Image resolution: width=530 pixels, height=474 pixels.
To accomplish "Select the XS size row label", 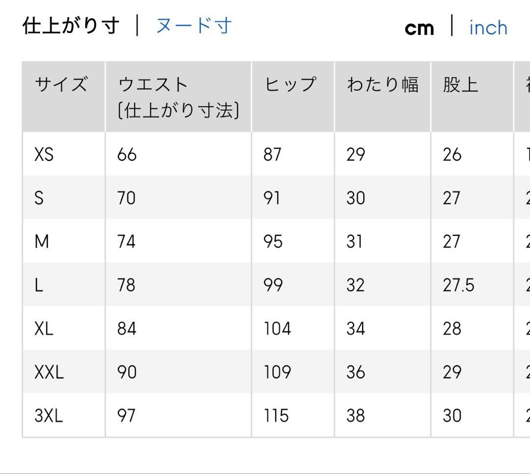I will [x=44, y=155].
